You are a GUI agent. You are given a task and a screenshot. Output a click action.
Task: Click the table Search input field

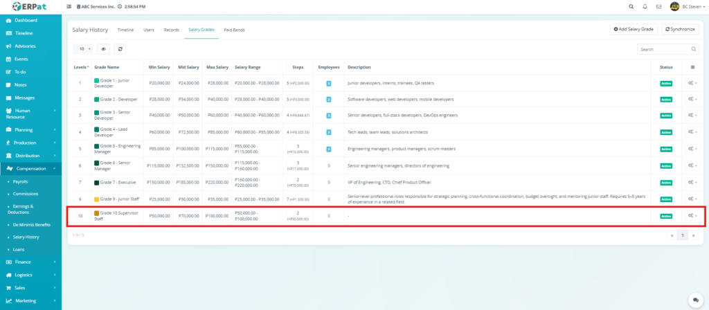point(663,49)
